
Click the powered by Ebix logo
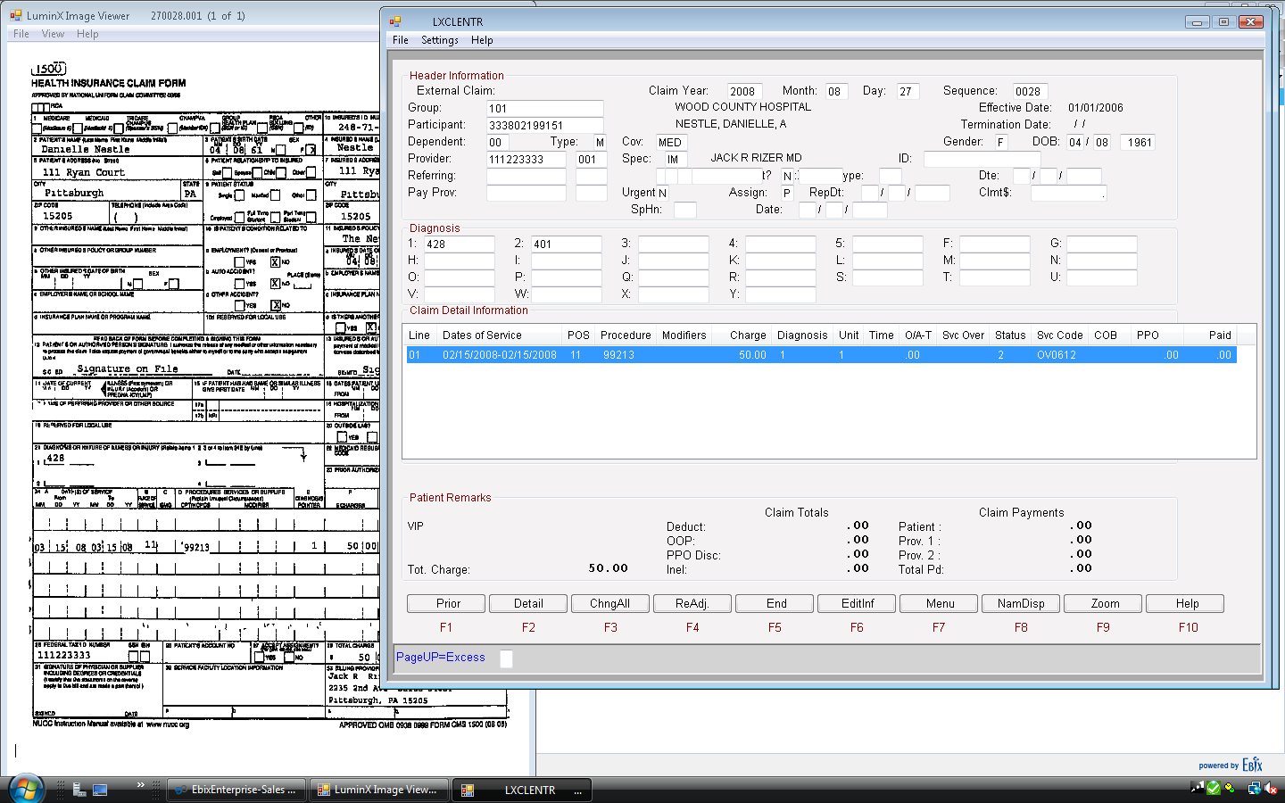pos(1229,765)
